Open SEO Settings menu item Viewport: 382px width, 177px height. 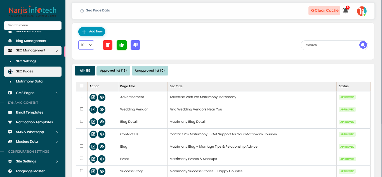pos(26,61)
